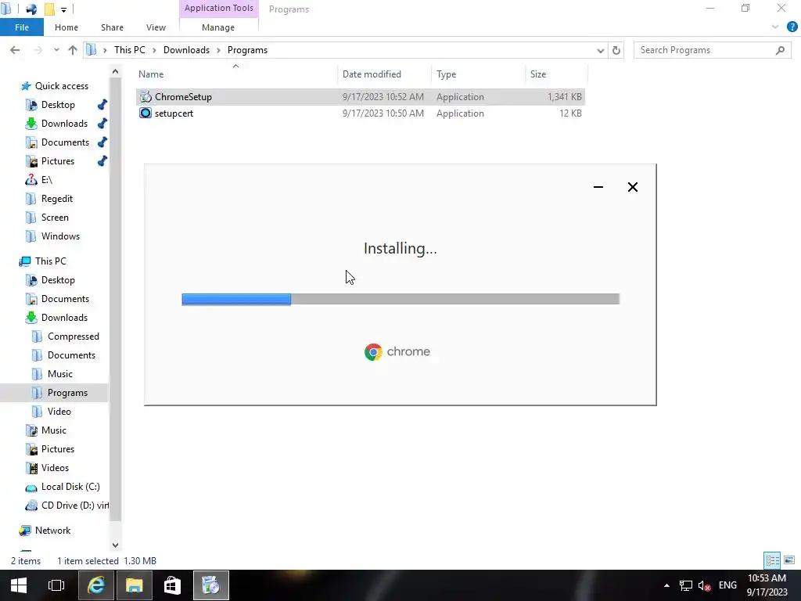The image size is (801, 601).
Task: Open the File menu tab
Action: coord(22,27)
